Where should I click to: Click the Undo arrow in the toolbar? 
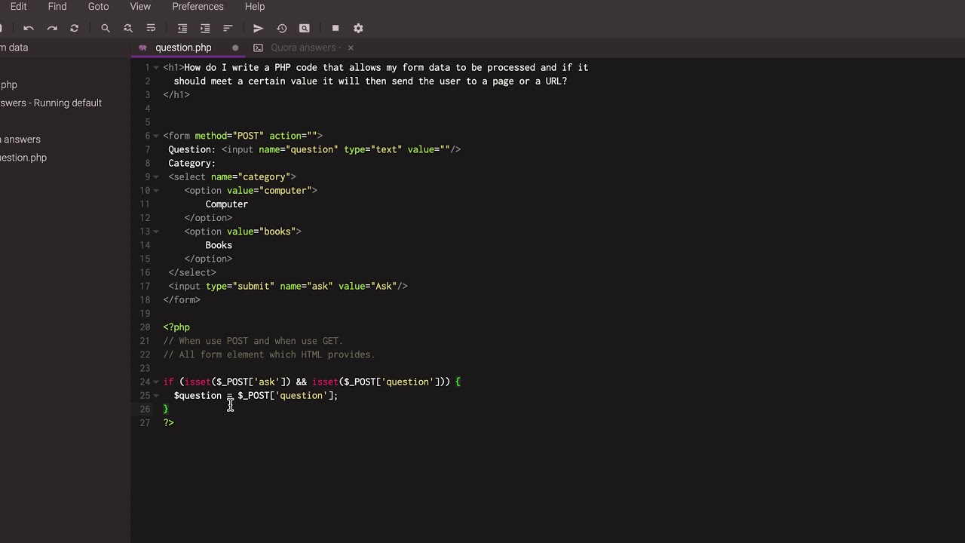29,28
